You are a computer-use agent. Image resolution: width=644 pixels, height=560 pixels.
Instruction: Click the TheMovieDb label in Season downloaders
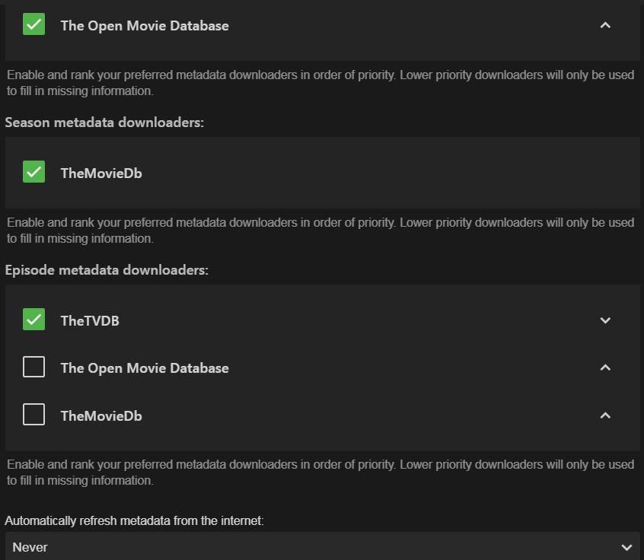[x=101, y=173]
